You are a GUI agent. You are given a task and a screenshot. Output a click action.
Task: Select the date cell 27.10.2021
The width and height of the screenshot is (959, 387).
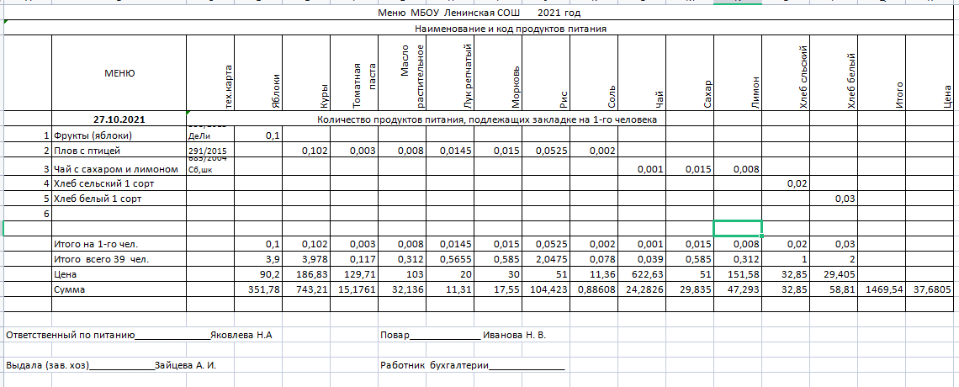pos(119,119)
